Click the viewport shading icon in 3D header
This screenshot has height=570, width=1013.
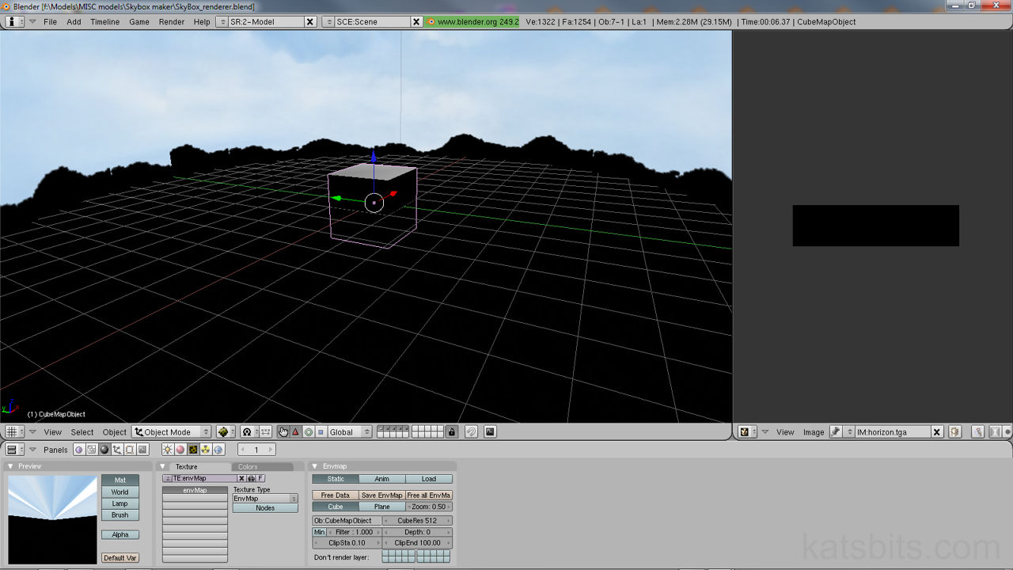click(223, 431)
